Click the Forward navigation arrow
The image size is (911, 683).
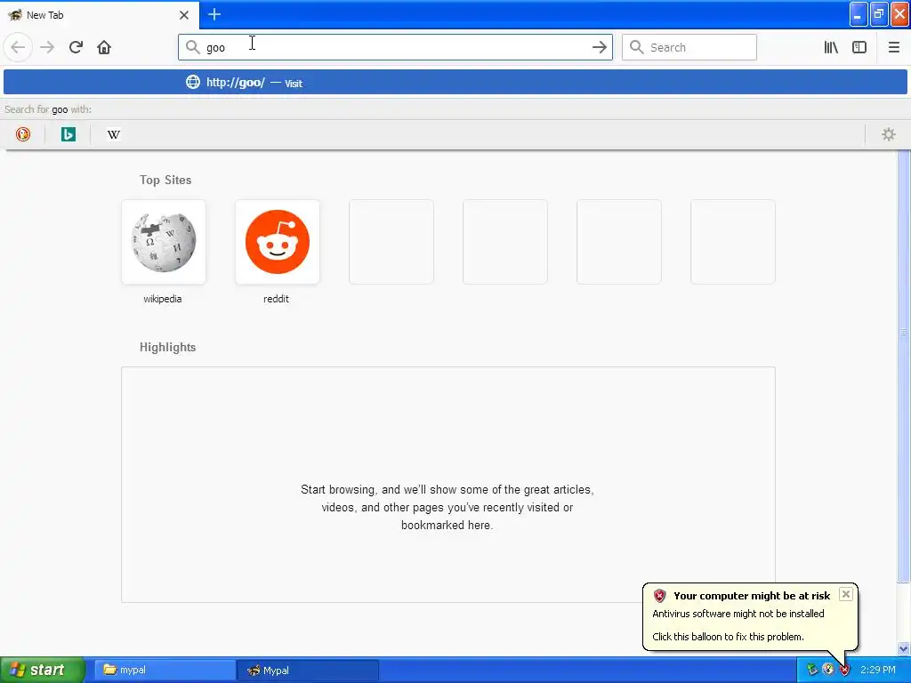point(47,47)
